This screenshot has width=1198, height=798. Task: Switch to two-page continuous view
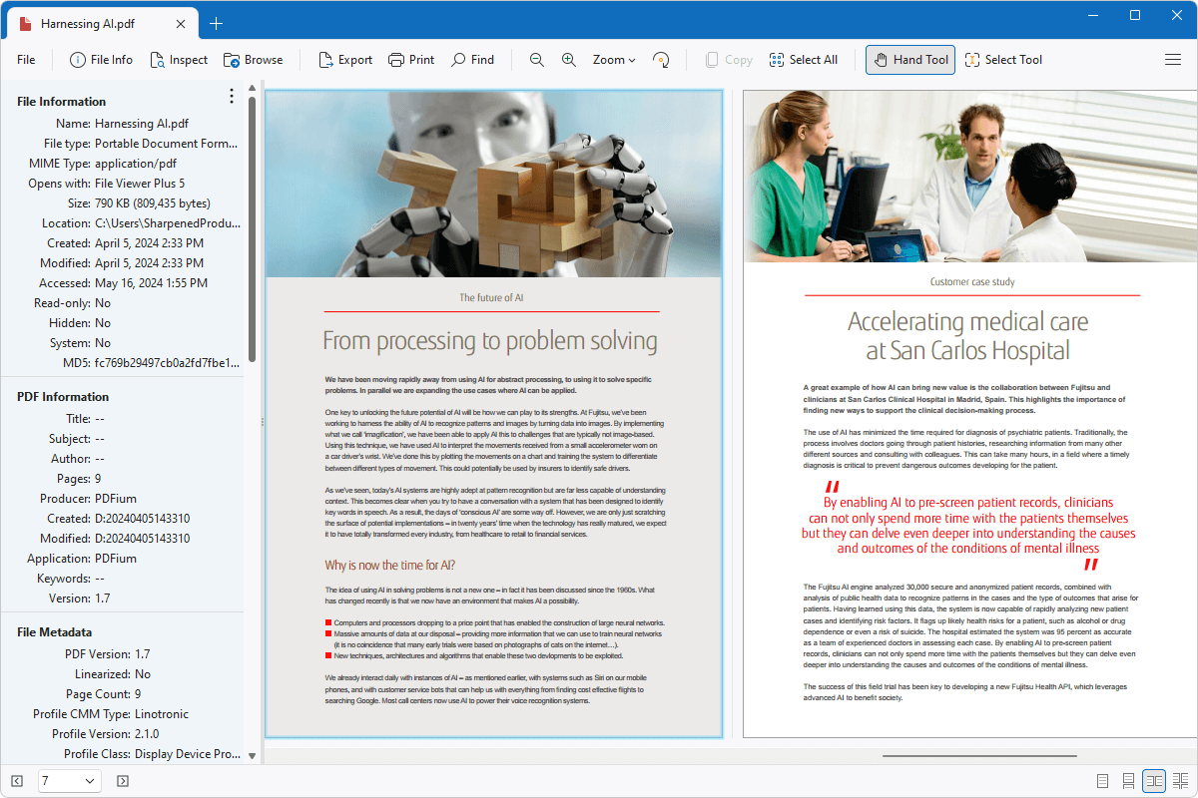point(1180,780)
